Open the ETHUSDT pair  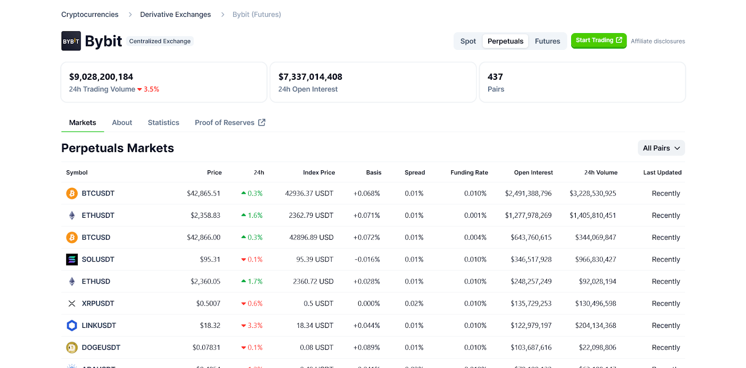point(98,215)
